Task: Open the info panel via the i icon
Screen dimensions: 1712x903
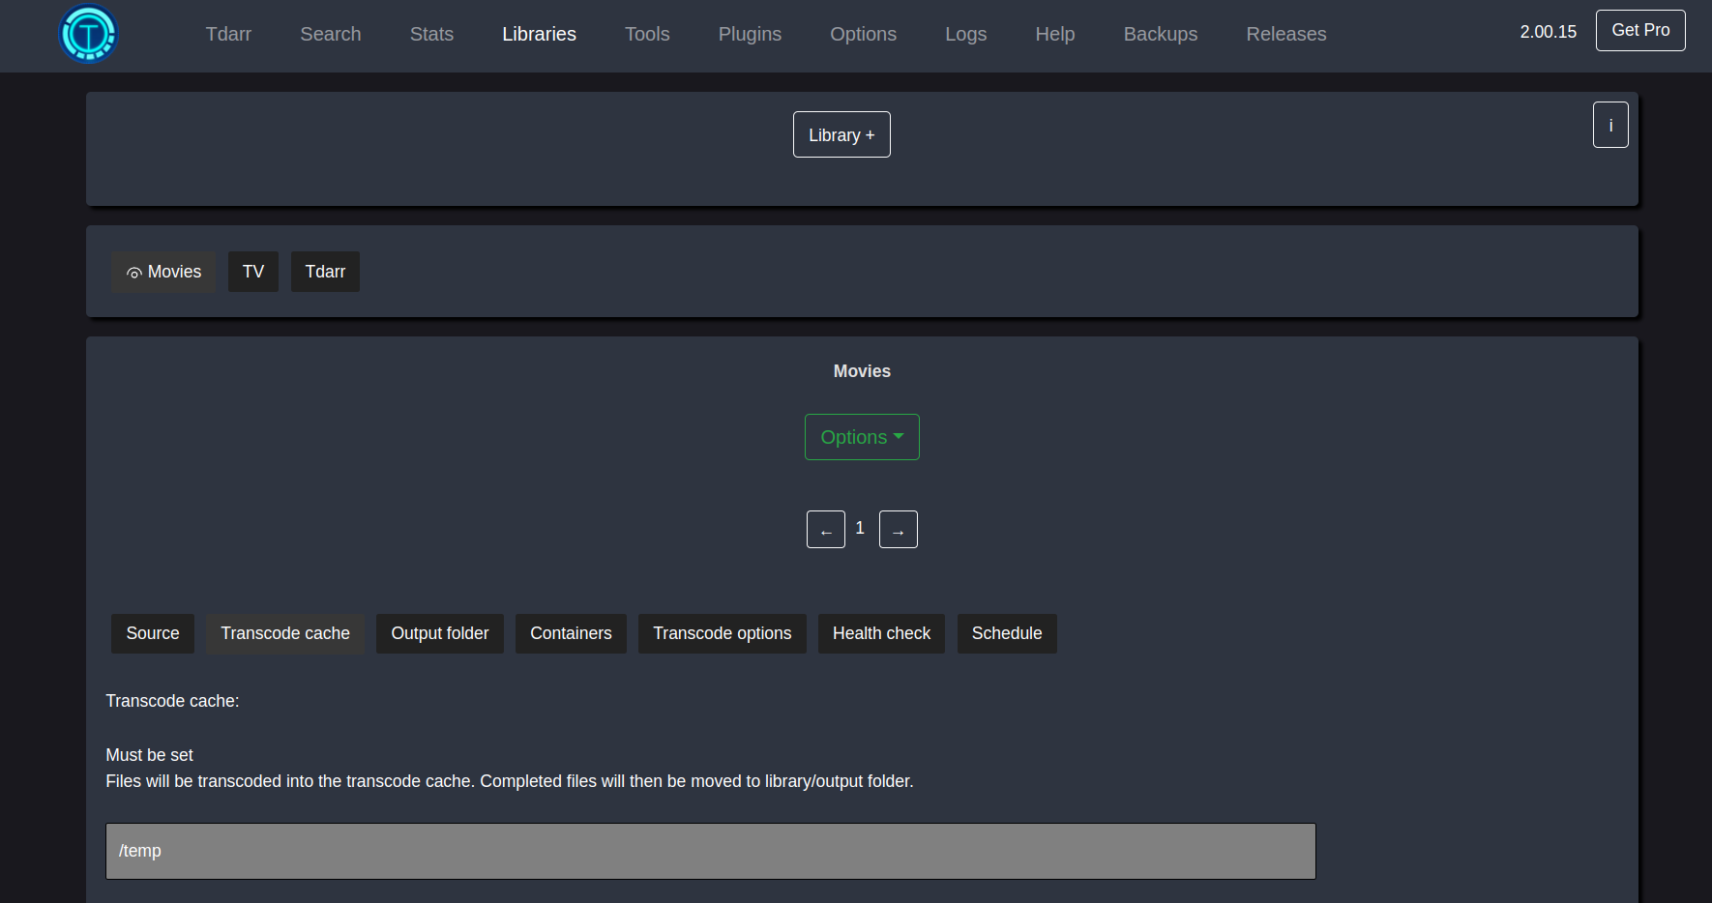Action: tap(1609, 125)
